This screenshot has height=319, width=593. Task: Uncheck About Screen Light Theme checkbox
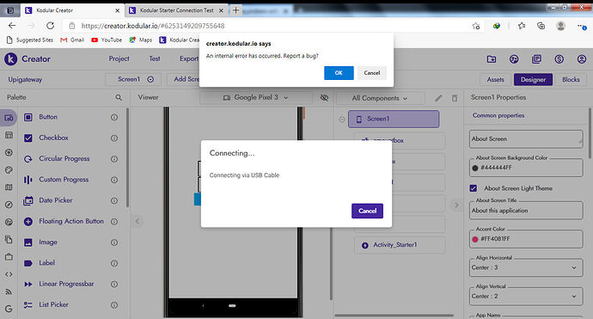point(474,188)
